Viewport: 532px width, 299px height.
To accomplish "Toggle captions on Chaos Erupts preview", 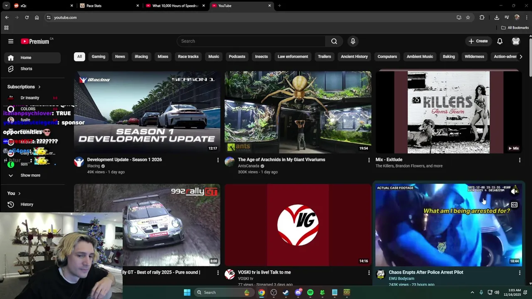I will click(514, 205).
